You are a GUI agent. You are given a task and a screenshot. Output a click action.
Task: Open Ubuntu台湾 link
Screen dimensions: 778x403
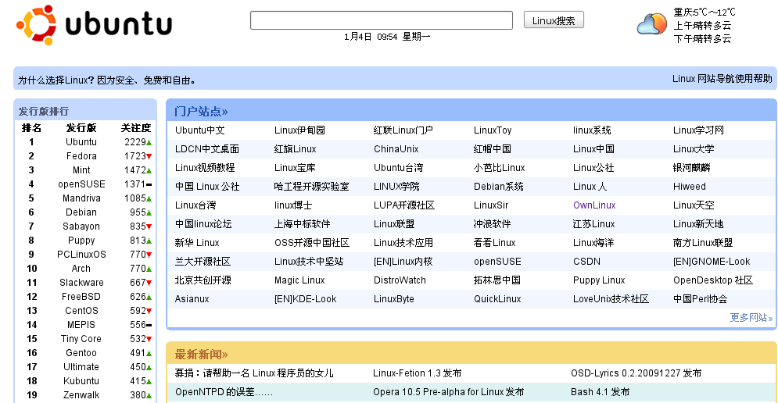pyautogui.click(x=399, y=168)
